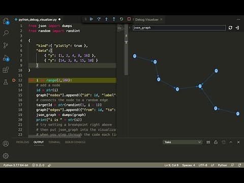This screenshot has width=244, height=183.
Task: Click the '# add a node' comment
Action: tap(48, 85)
